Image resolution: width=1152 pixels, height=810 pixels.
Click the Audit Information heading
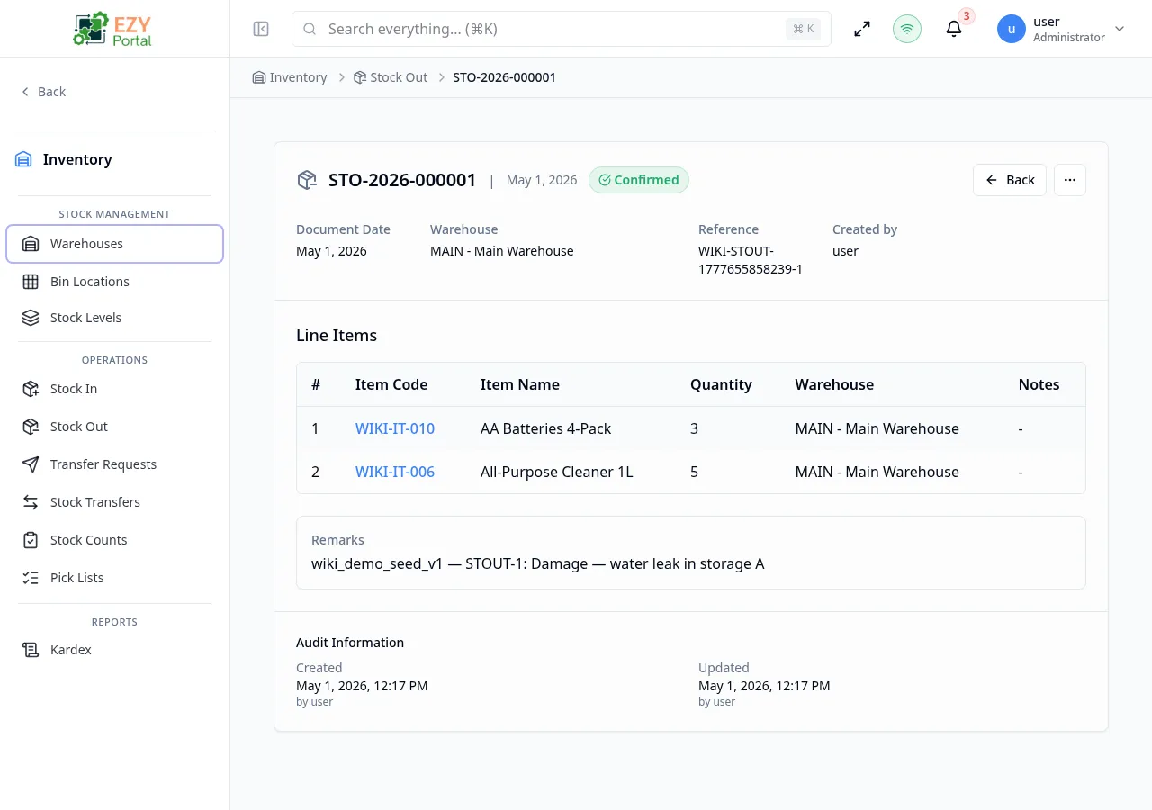(x=350, y=643)
